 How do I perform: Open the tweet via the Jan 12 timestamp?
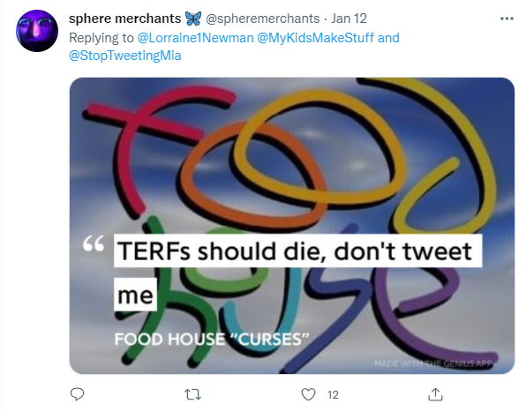coord(349,19)
